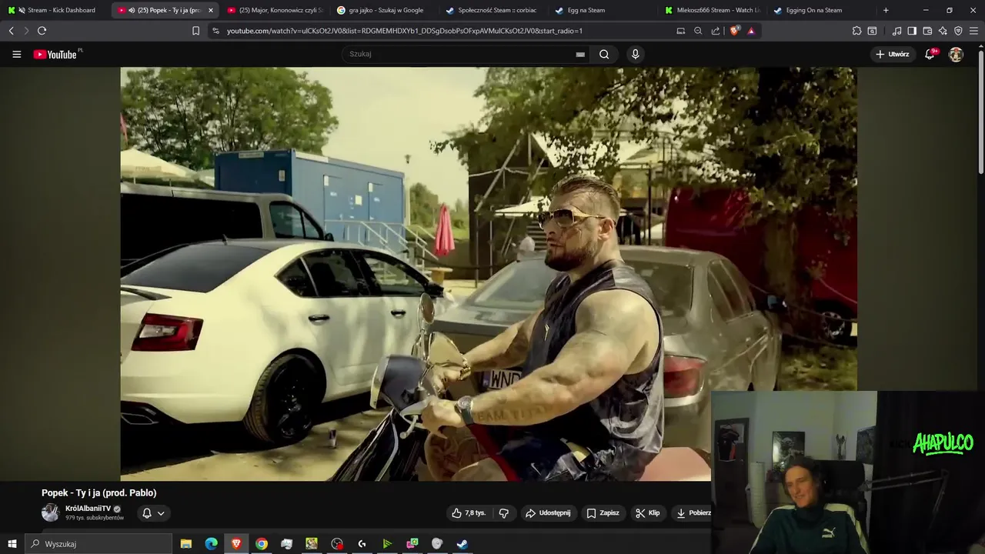Open the Brave Rewards triangle icon
The height and width of the screenshot is (554, 985).
[751, 31]
